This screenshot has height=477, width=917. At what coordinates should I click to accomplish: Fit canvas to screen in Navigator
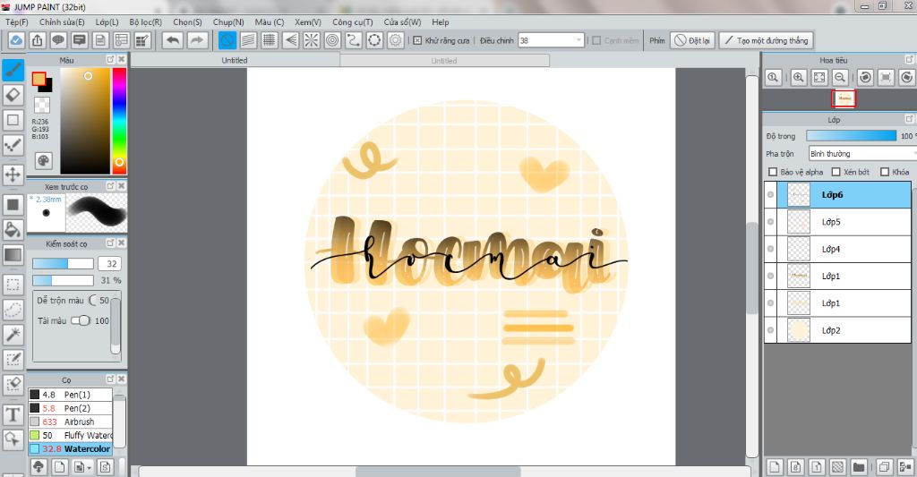point(819,77)
